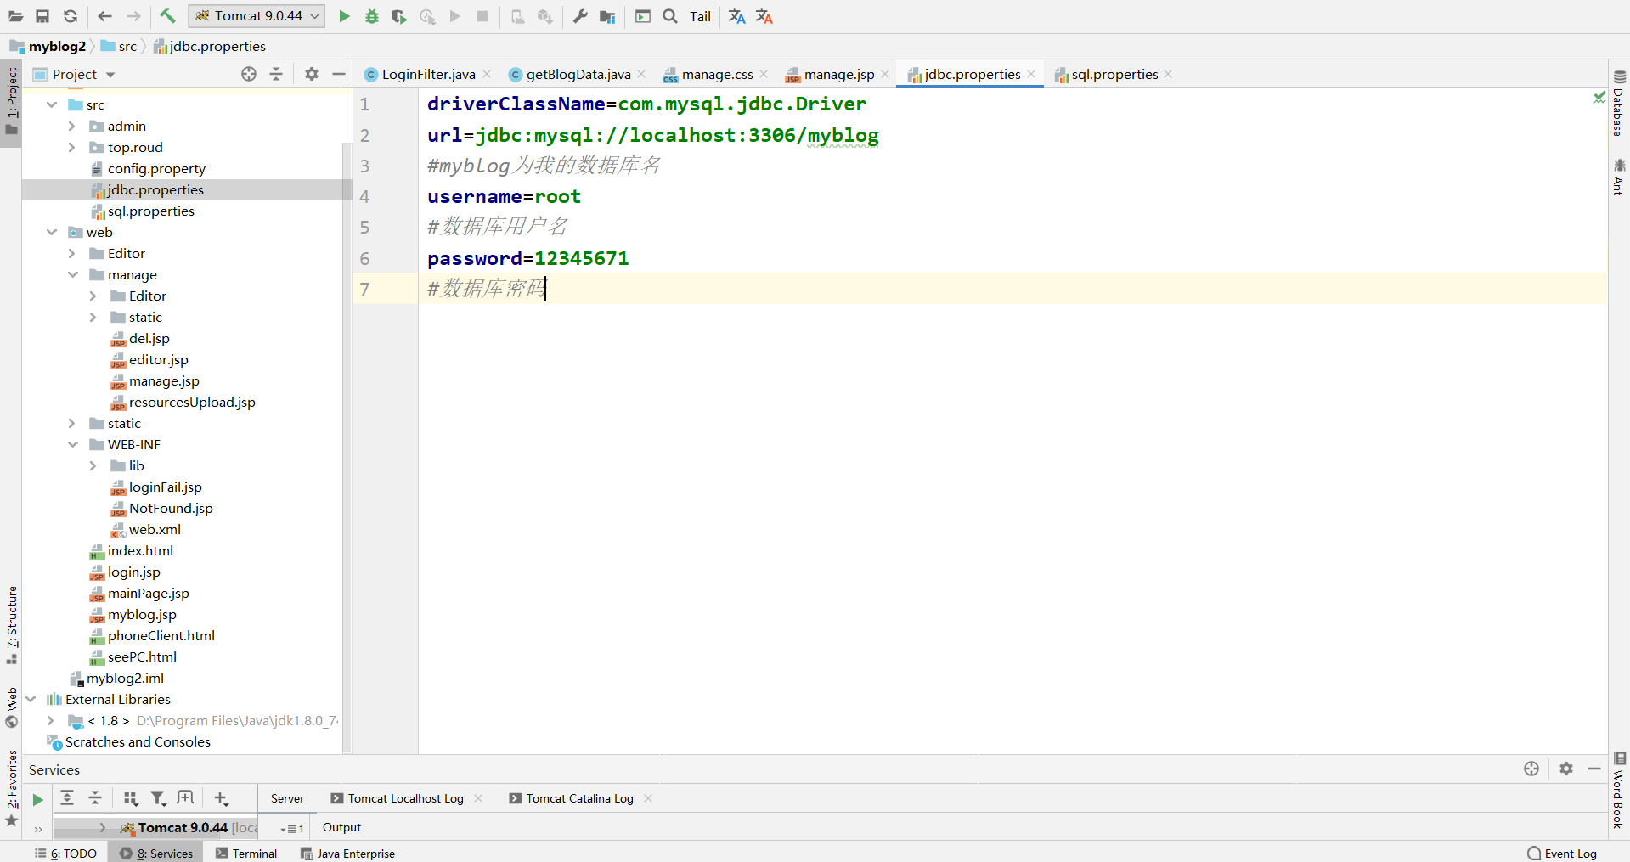The width and height of the screenshot is (1630, 862).
Task: Open Project Structure folder icon
Action: [x=607, y=16]
